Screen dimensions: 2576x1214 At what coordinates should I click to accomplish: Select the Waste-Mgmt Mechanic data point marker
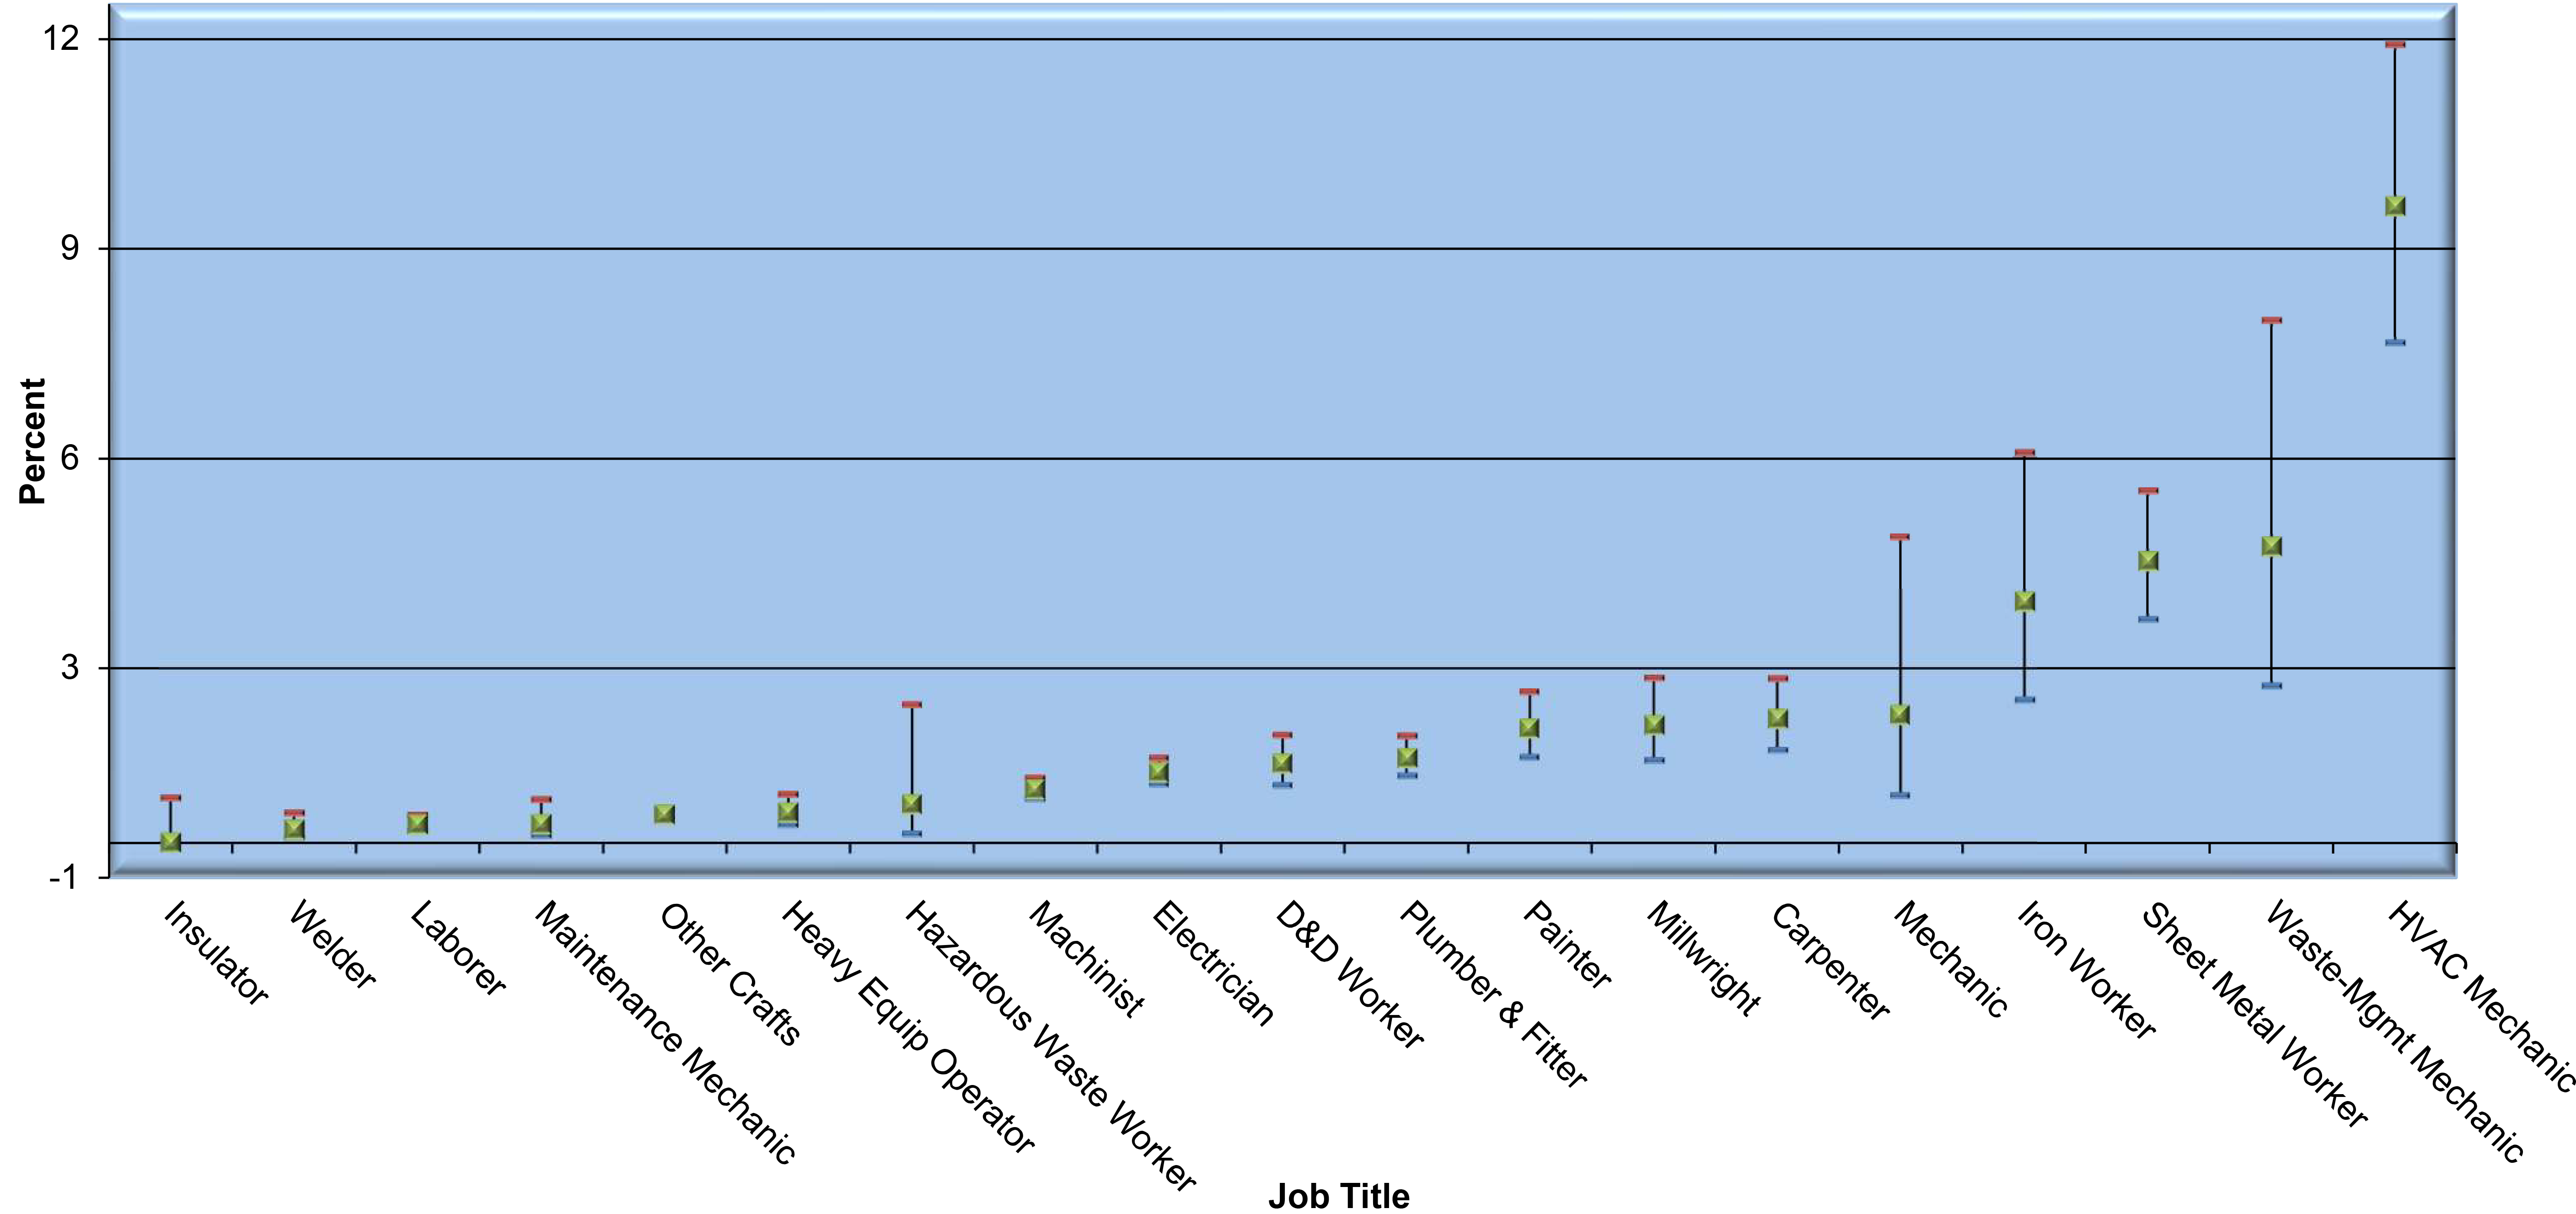click(x=2271, y=546)
